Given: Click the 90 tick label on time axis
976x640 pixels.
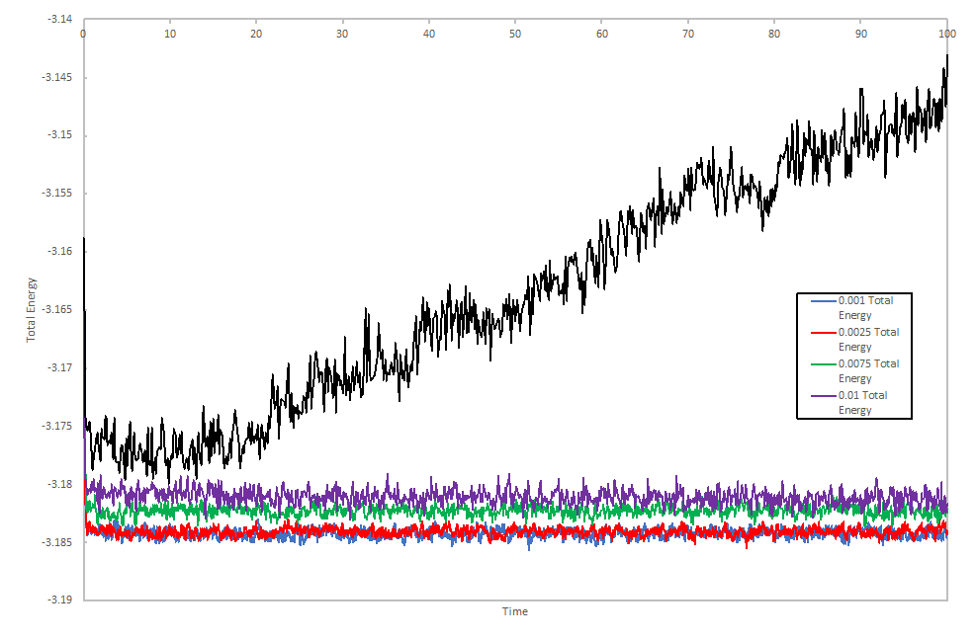Looking at the screenshot, I should [861, 34].
